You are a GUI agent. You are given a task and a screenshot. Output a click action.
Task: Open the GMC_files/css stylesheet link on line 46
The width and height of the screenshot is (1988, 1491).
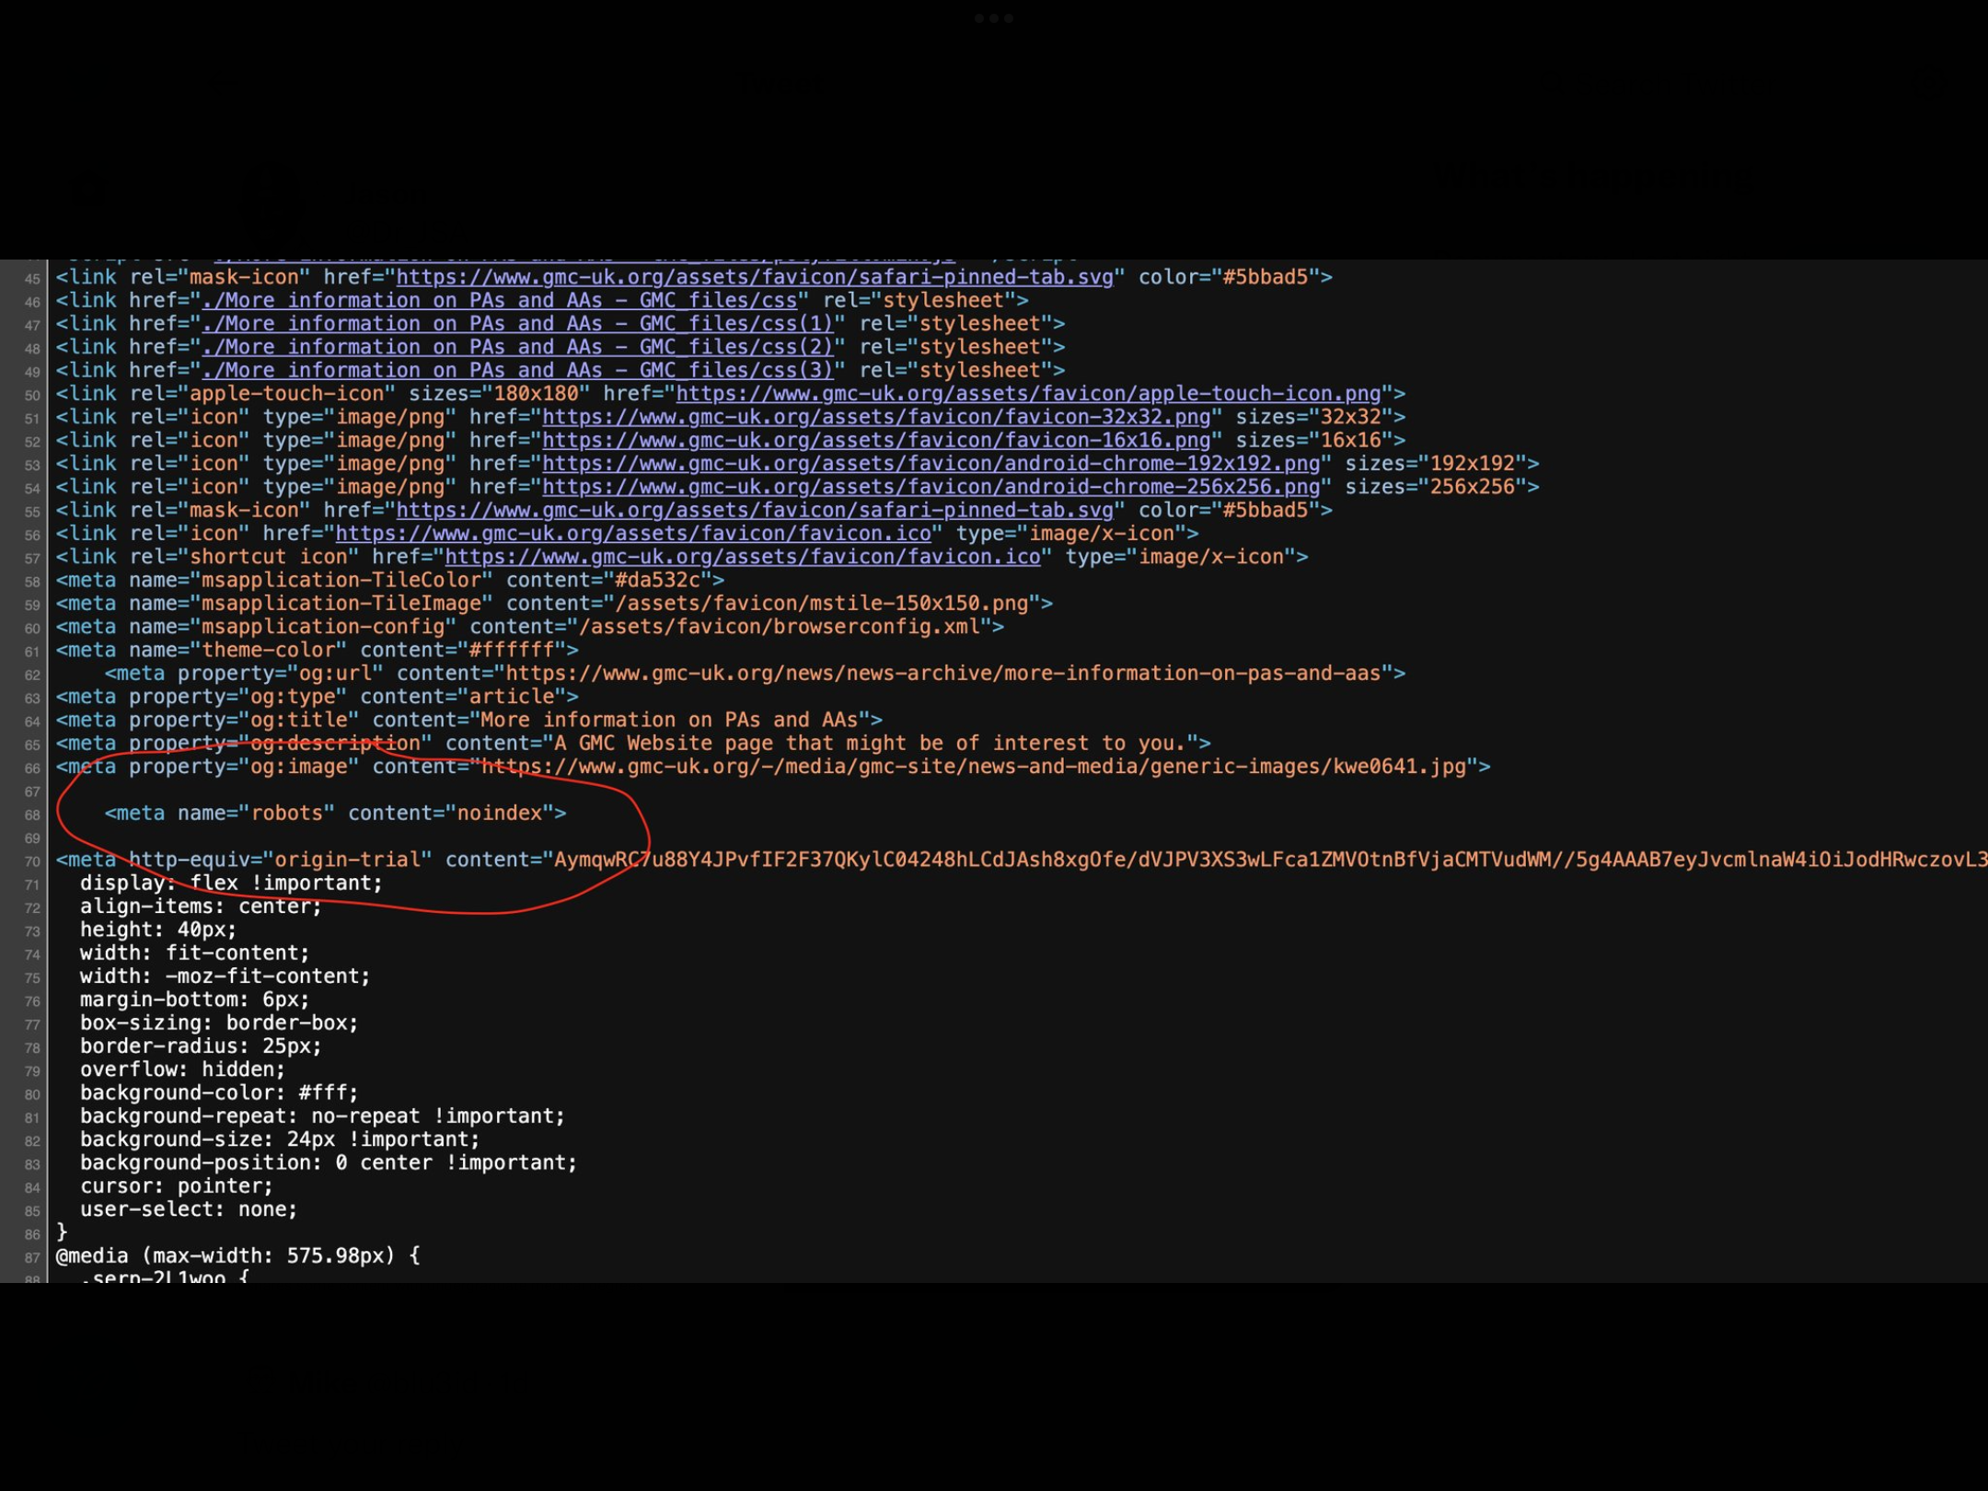click(500, 300)
